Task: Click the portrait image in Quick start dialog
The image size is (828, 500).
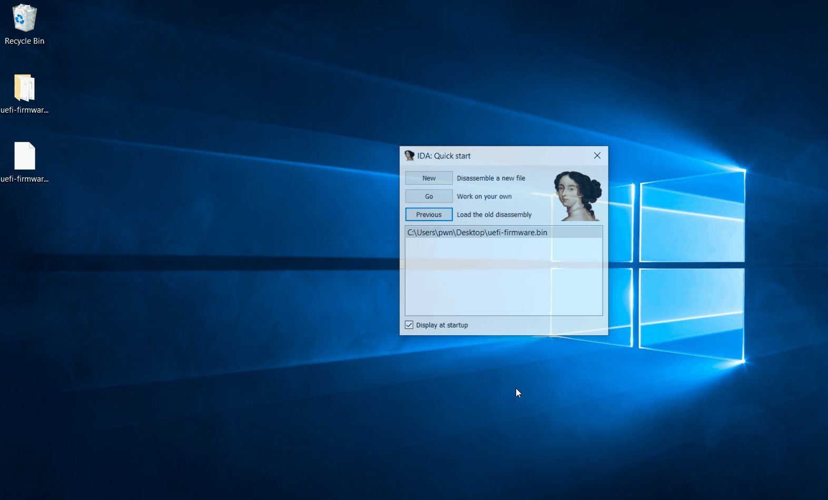Action: pyautogui.click(x=578, y=196)
